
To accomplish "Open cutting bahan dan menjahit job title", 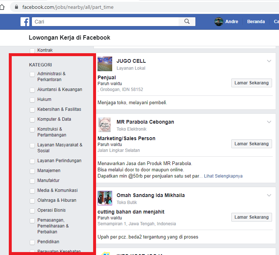I will pyautogui.click(x=131, y=212).
